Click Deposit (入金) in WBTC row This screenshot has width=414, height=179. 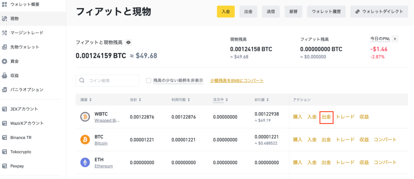312,117
